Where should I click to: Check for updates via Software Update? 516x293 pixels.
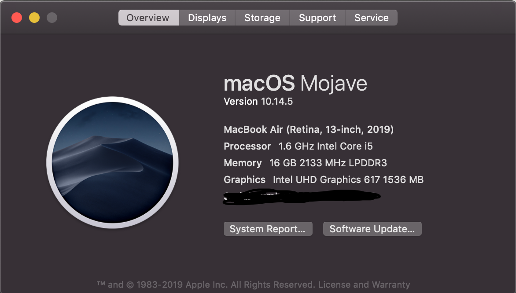372,229
